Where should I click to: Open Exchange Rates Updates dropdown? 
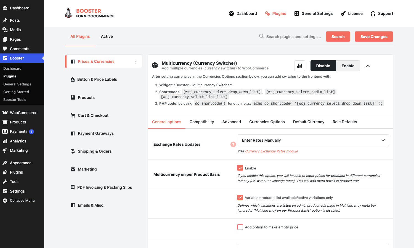[313, 140]
